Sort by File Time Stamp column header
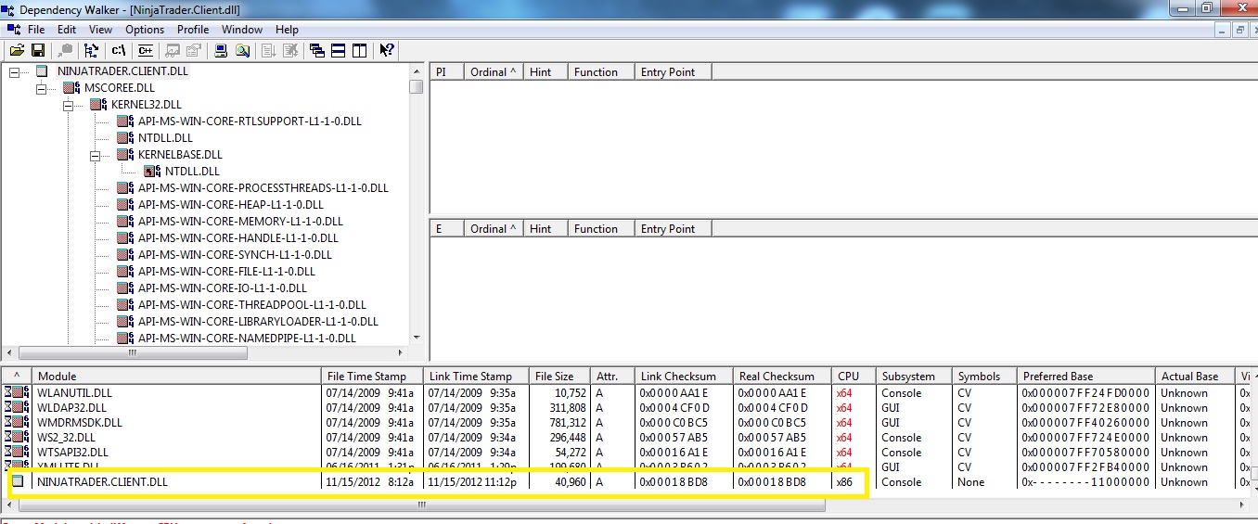Viewport: 1258px width, 524px height. click(372, 377)
